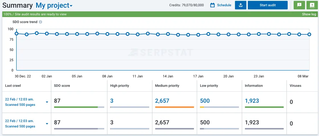Open Information count 1,923 link

click(x=252, y=101)
